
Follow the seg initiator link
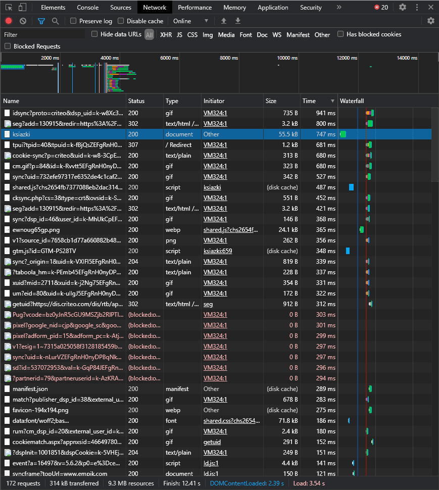point(208,304)
